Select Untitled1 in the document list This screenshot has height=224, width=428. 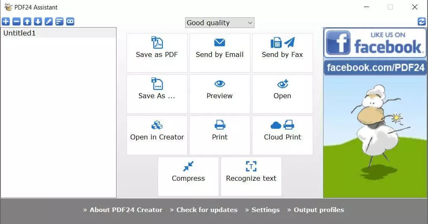point(19,33)
